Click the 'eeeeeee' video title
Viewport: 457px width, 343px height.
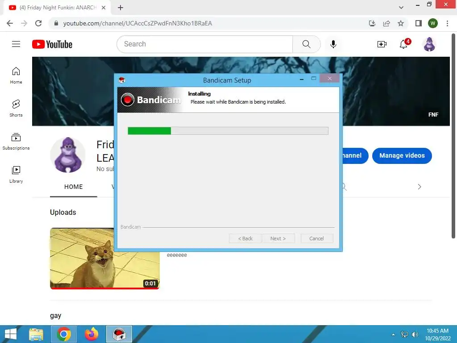(x=177, y=255)
